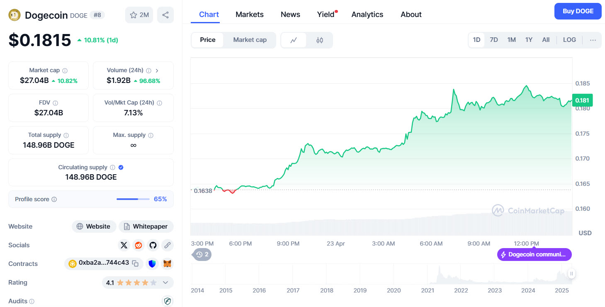Add Dogecoin to watchlist with star button

click(139, 15)
